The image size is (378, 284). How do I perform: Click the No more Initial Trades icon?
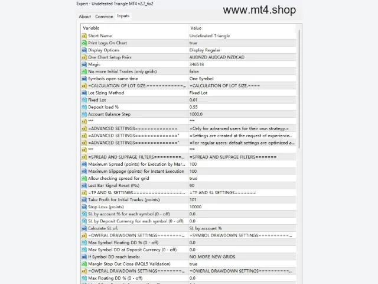click(x=84, y=72)
